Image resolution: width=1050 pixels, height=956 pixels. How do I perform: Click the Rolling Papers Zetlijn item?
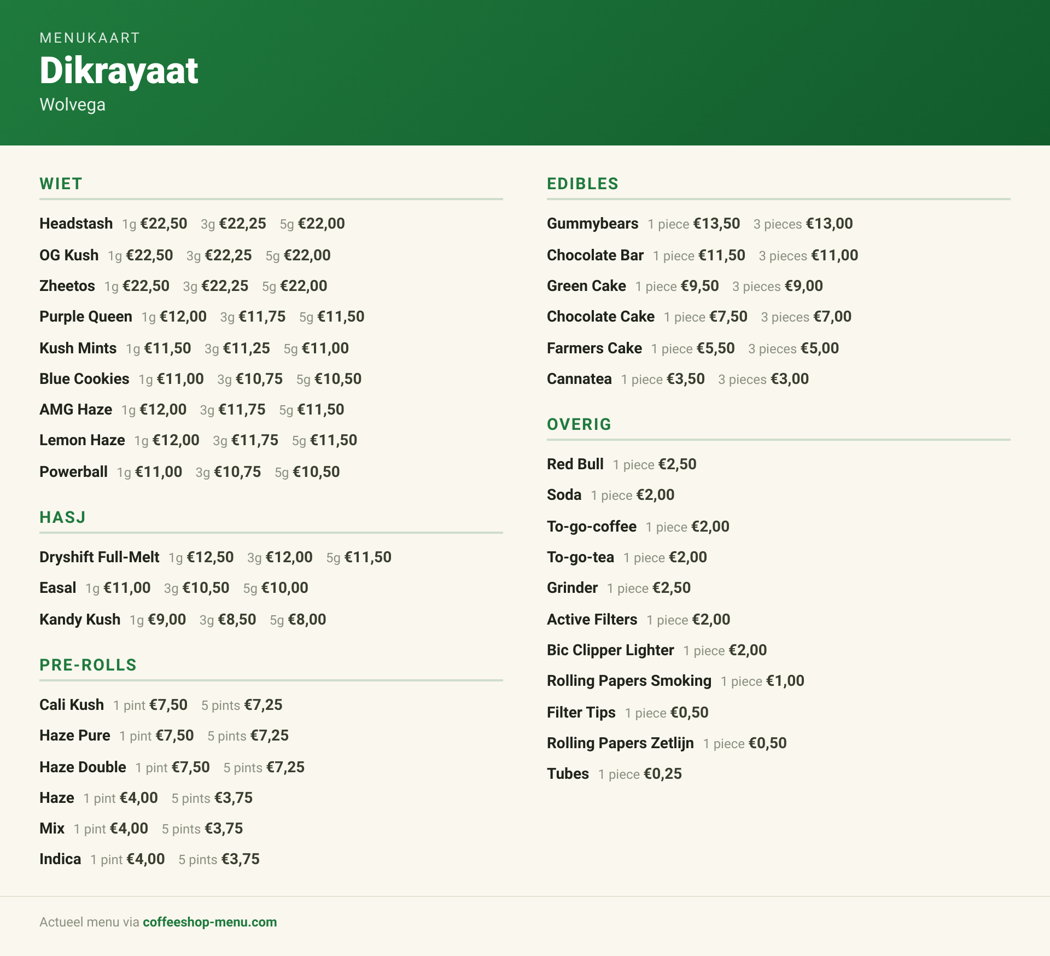[620, 743]
